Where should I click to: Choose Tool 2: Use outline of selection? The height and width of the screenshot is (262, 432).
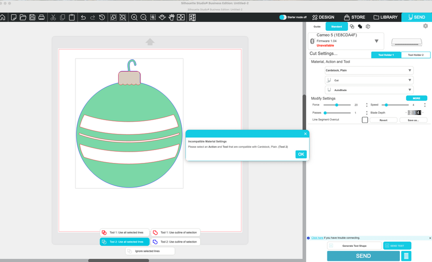point(175,242)
